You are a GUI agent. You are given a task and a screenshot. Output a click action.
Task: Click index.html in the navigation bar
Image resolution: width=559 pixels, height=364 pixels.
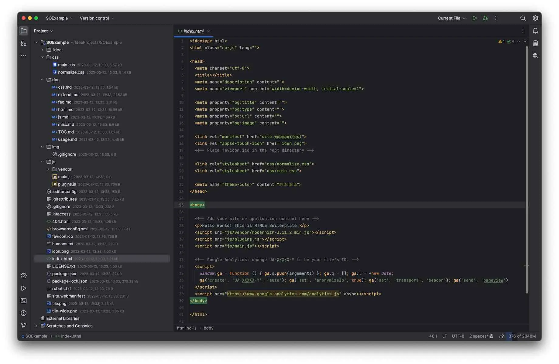tap(68, 336)
